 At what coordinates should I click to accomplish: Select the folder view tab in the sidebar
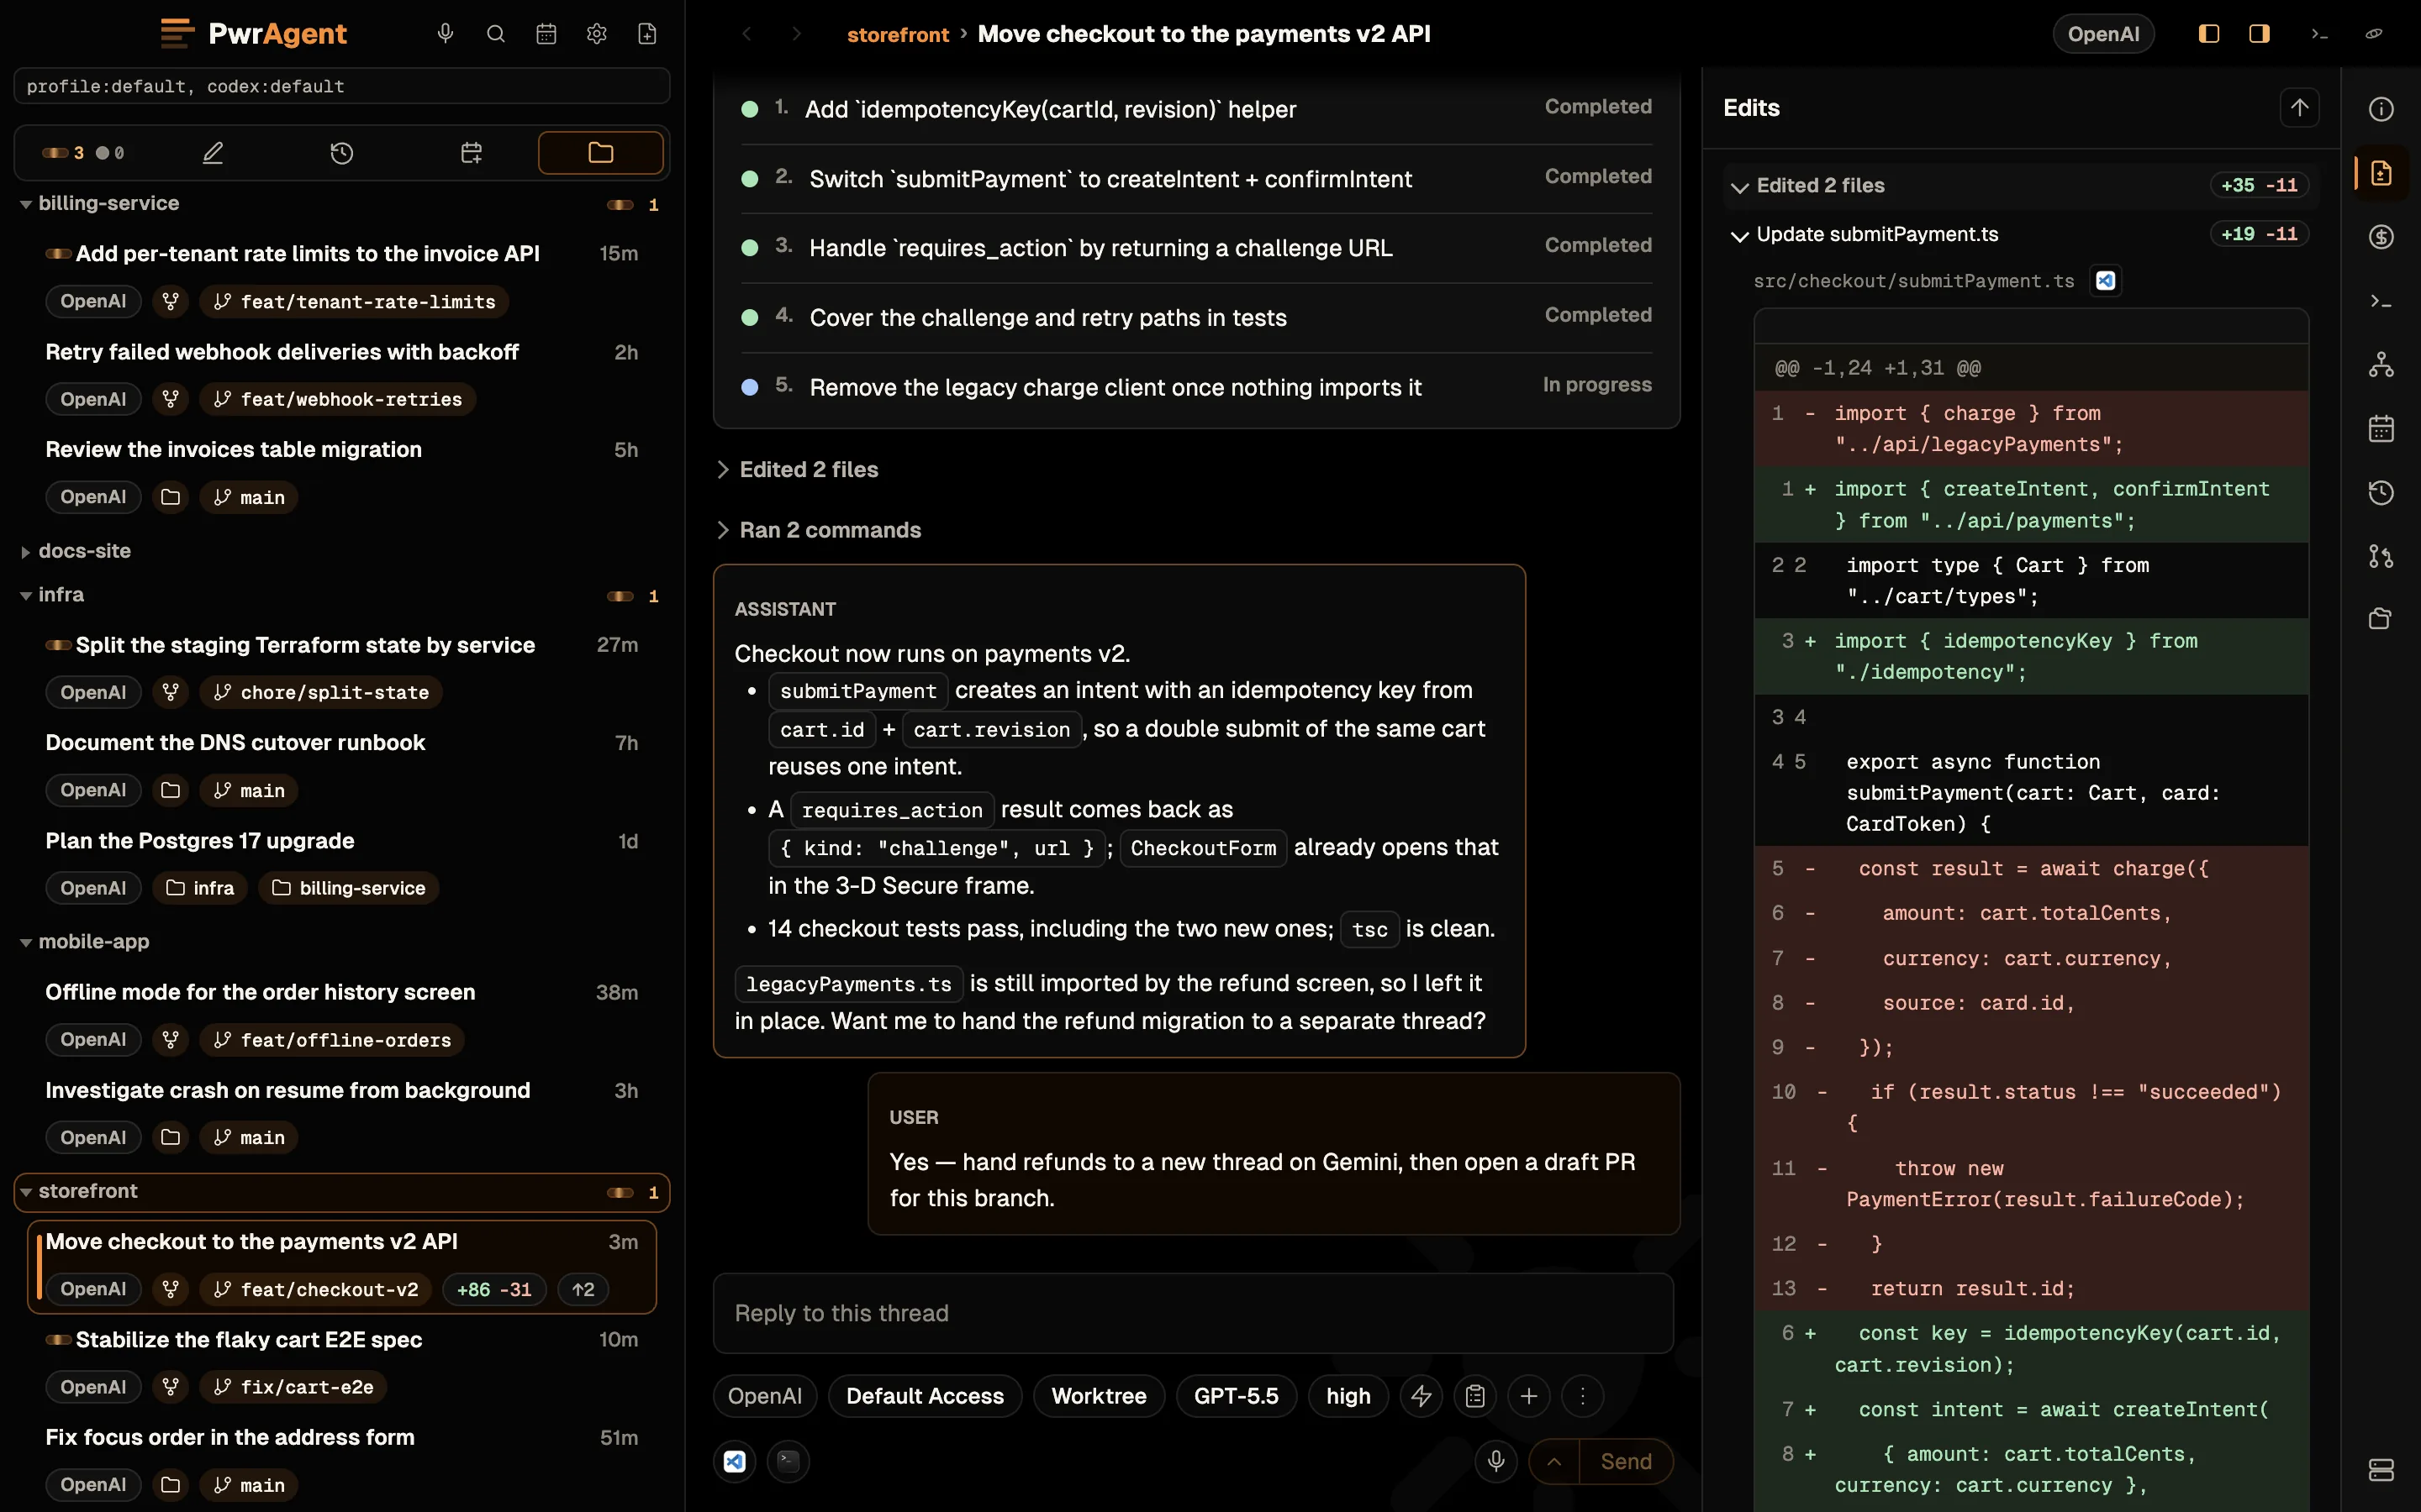600,153
